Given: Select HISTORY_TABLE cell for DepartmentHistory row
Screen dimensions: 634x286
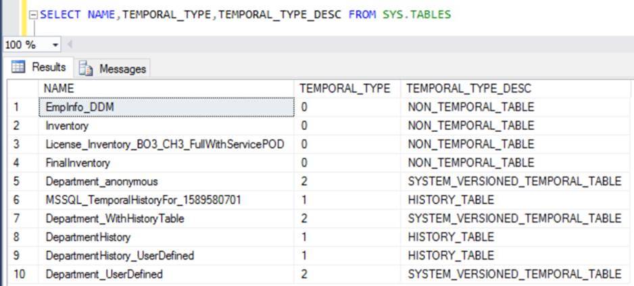Looking at the screenshot, I should (451, 237).
